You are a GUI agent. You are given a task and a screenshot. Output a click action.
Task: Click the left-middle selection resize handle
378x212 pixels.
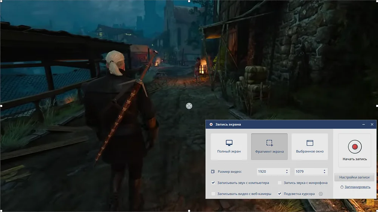click(1, 106)
